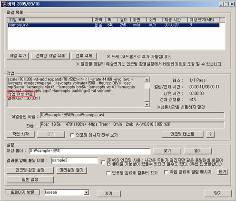Click the scroll-down arrow in the job log
The image size is (236, 201).
point(147,104)
